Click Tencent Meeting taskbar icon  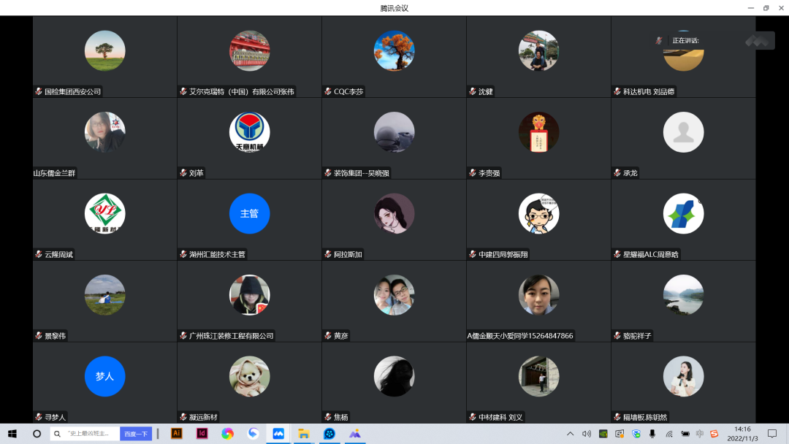278,434
